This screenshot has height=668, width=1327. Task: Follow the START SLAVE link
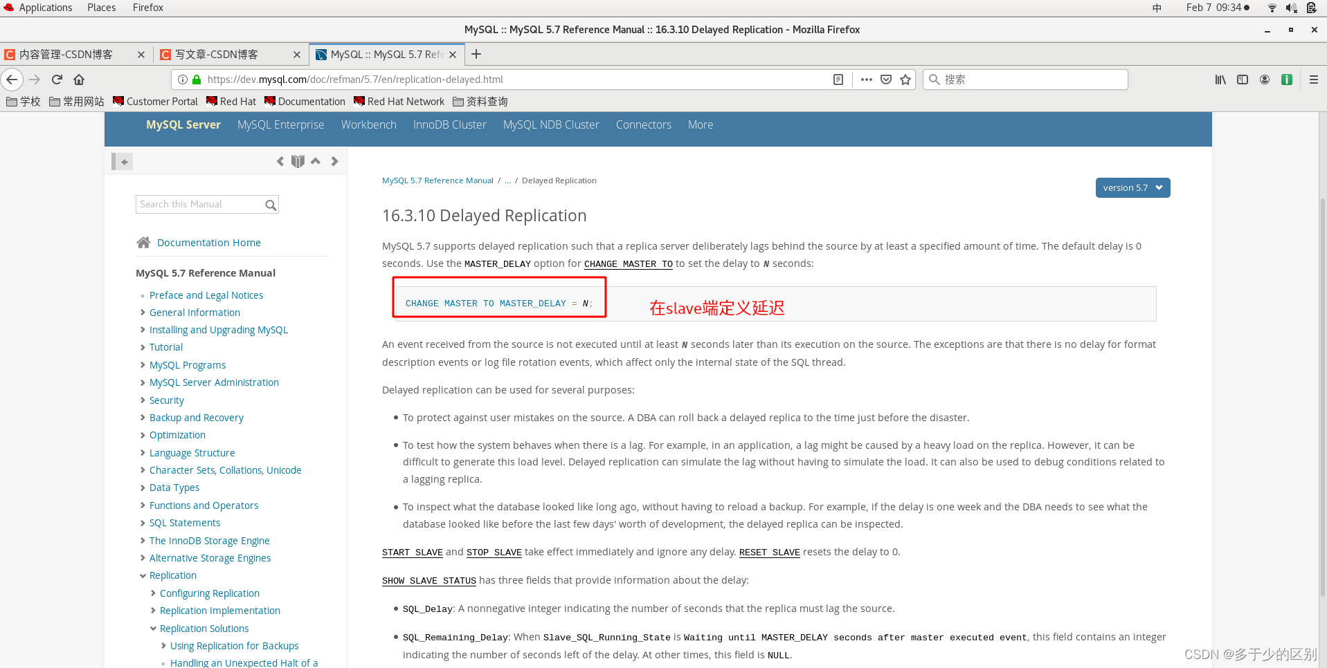pos(413,553)
